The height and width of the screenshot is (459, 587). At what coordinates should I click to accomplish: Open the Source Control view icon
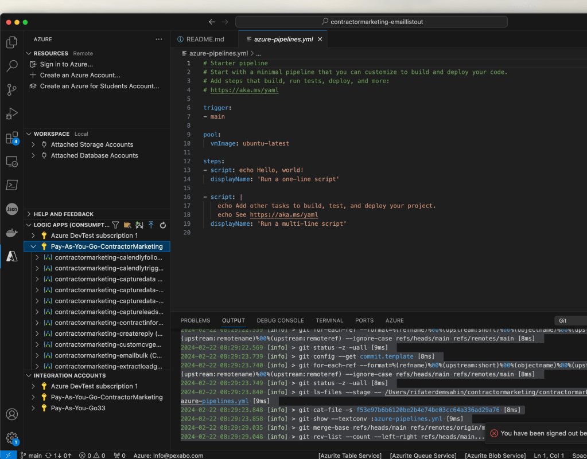click(11, 90)
